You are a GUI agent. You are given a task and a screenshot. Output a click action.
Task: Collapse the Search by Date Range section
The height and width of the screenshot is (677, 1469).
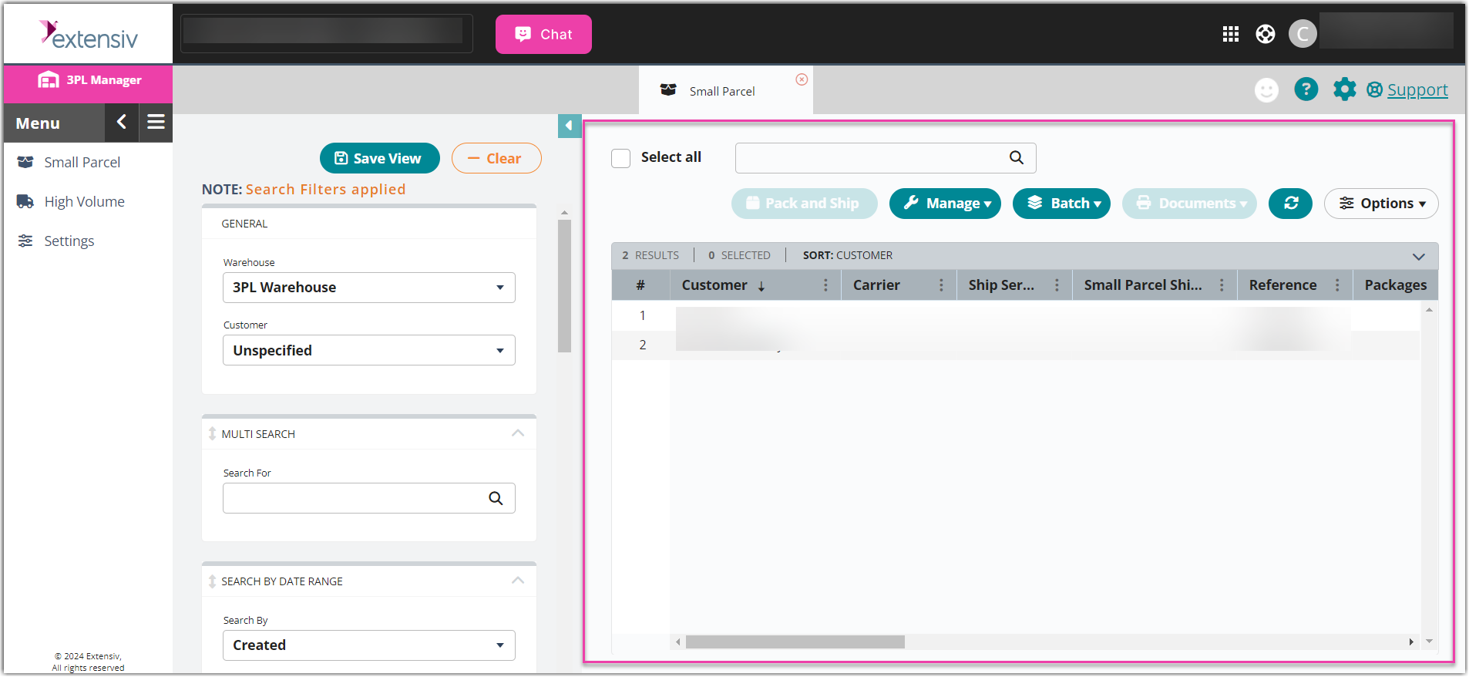pos(518,581)
